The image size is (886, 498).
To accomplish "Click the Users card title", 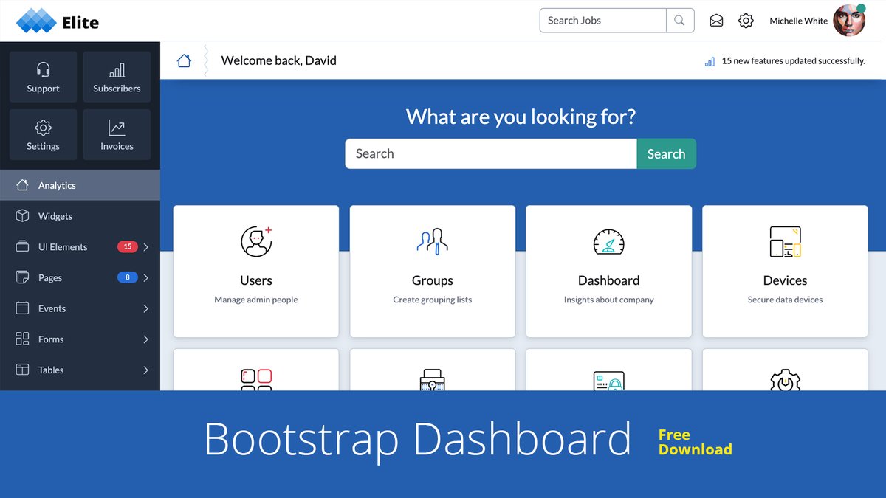I will coord(256,280).
